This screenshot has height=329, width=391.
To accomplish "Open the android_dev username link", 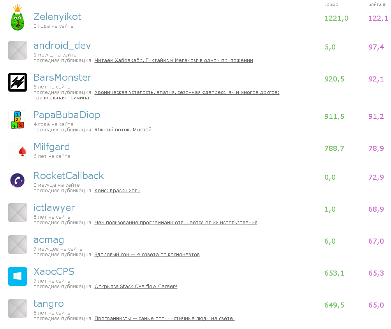I will (62, 46).
